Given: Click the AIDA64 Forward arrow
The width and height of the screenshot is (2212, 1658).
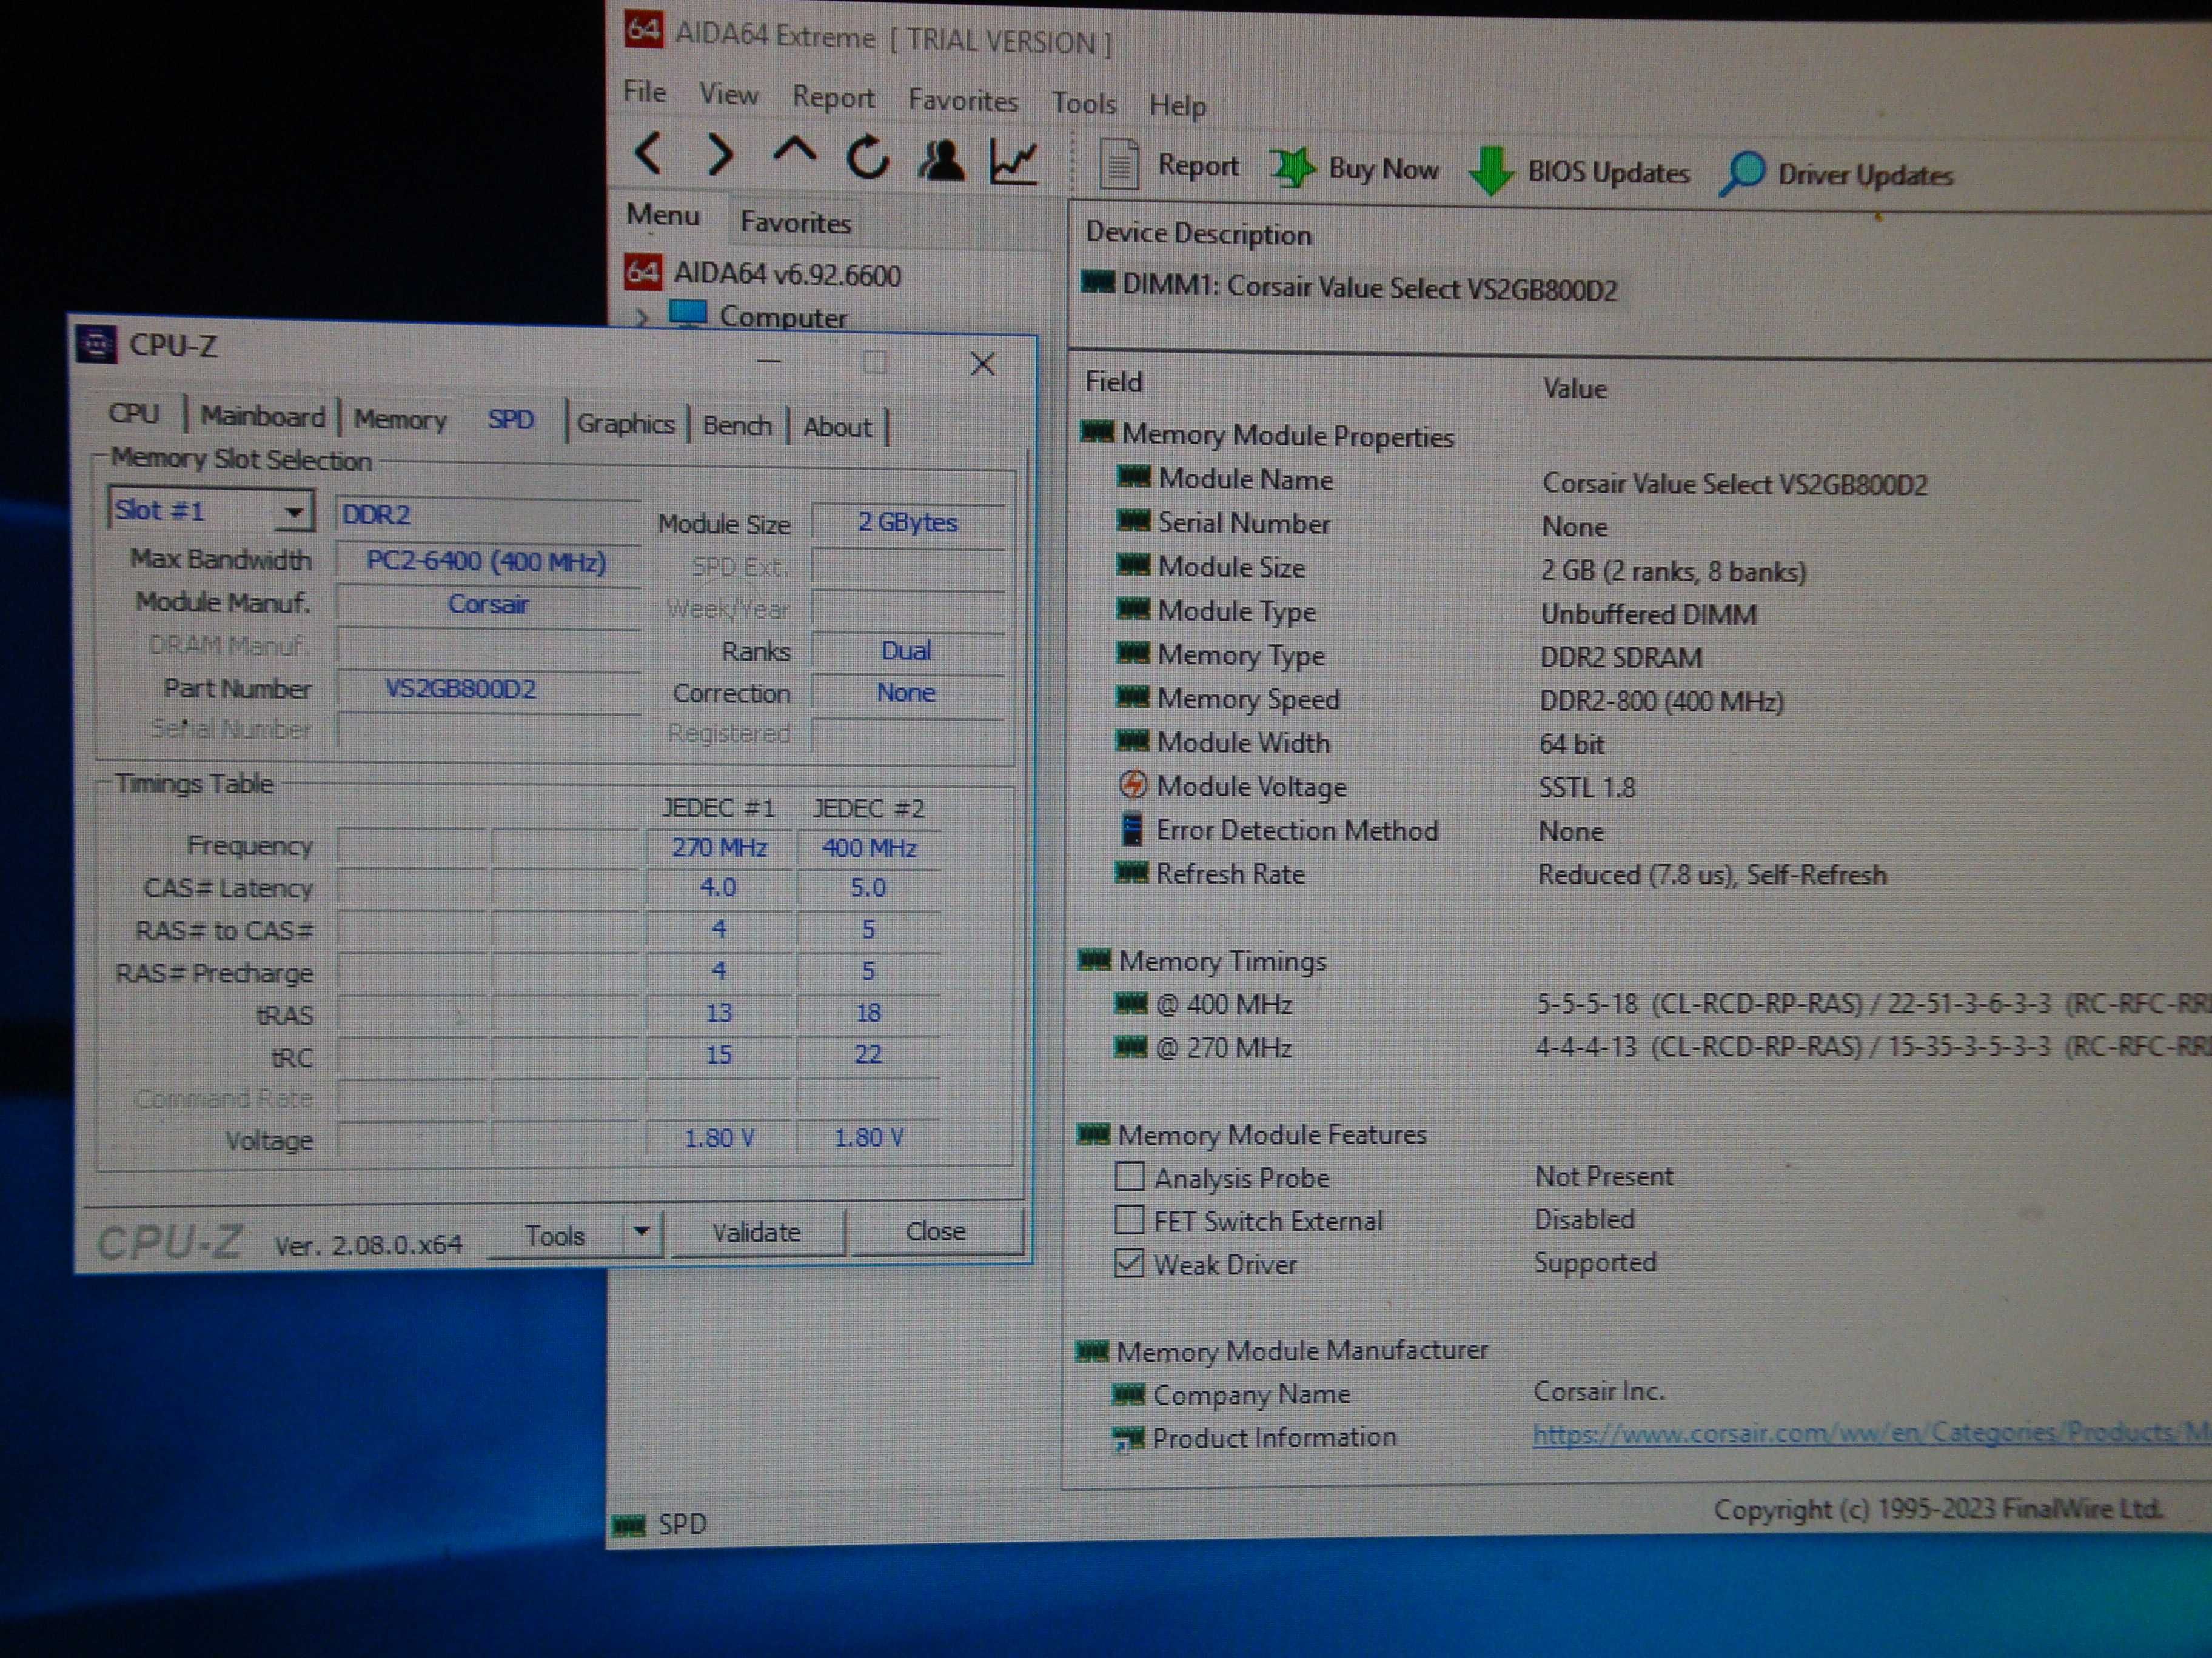Looking at the screenshot, I should coord(720,155).
